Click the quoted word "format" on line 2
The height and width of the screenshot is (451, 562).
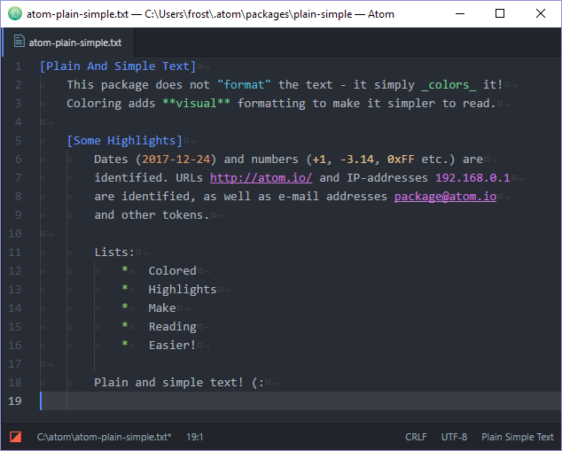pyautogui.click(x=244, y=84)
